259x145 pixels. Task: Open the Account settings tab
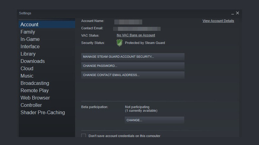pos(30,24)
